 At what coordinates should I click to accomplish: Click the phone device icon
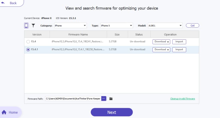[x=26, y=25]
